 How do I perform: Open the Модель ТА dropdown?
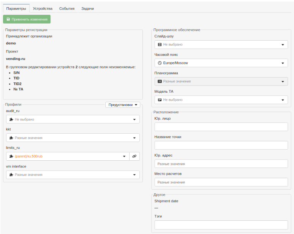(x=221, y=100)
